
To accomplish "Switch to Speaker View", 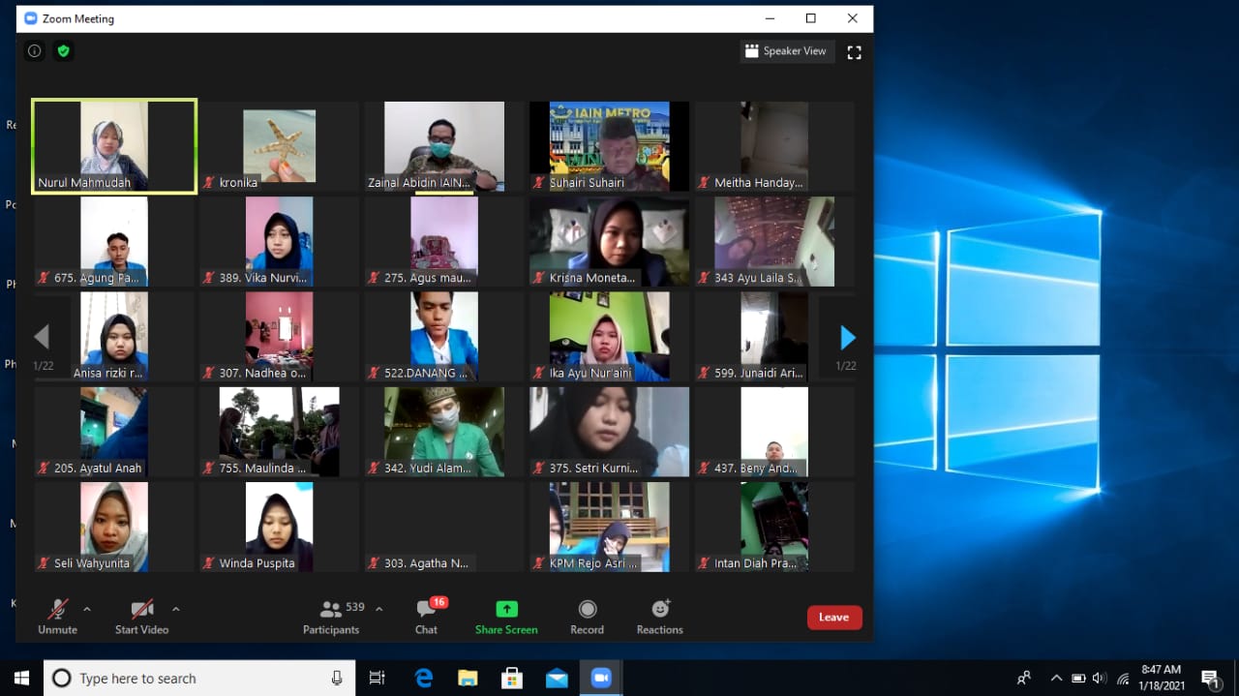I will click(x=786, y=51).
